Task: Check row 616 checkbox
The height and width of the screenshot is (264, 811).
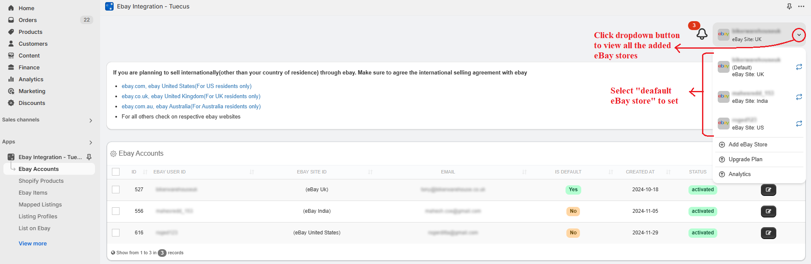Action: (116, 233)
